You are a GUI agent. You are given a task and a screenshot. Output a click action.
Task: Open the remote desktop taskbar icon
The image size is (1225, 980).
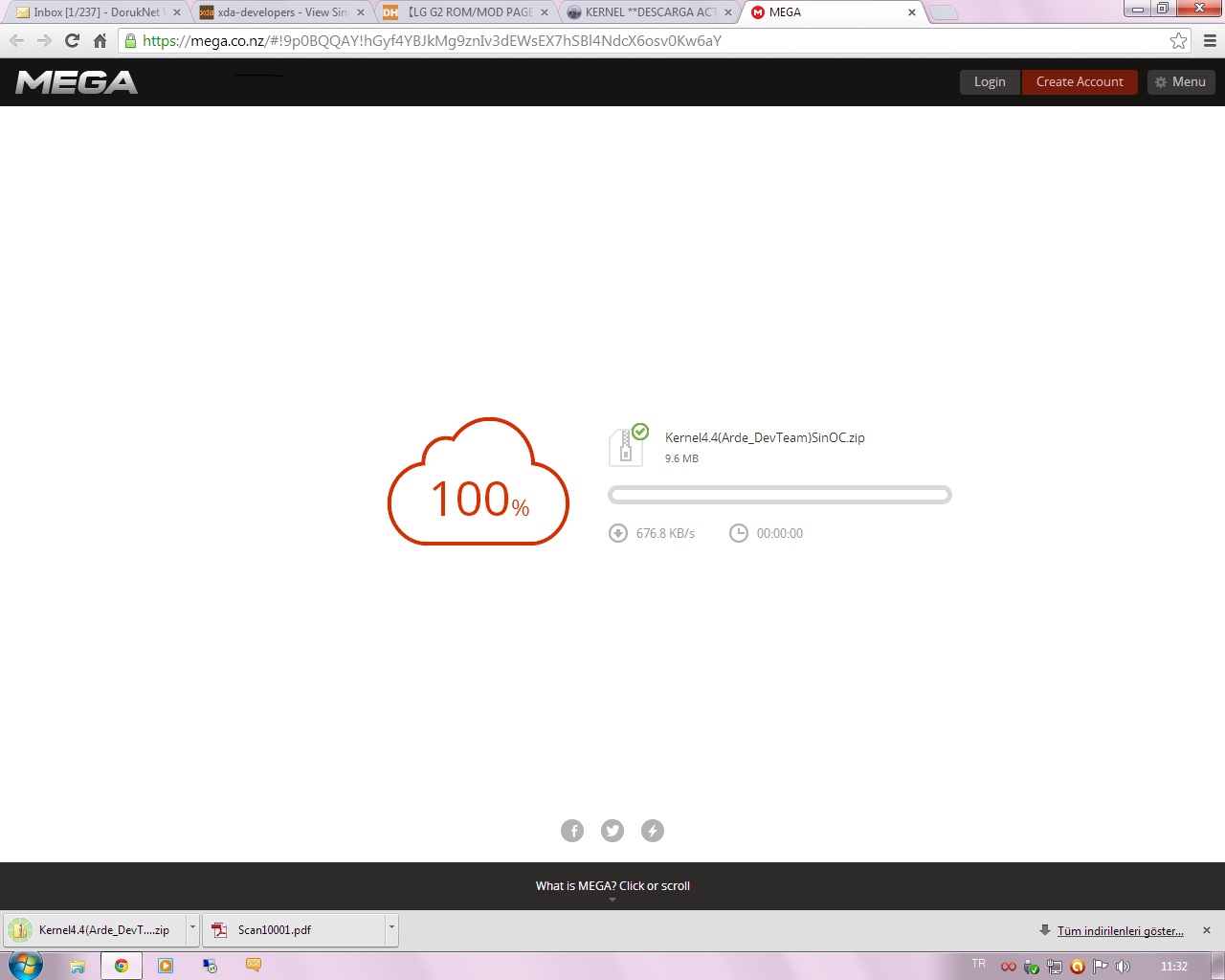click(x=210, y=966)
